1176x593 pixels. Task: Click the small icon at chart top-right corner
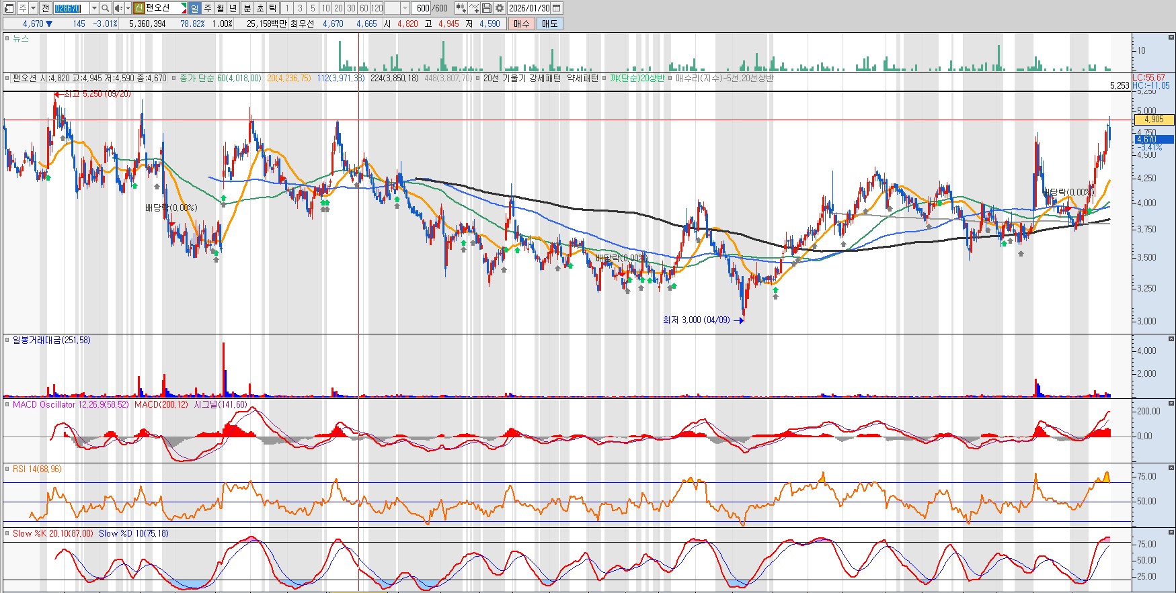1171,38
